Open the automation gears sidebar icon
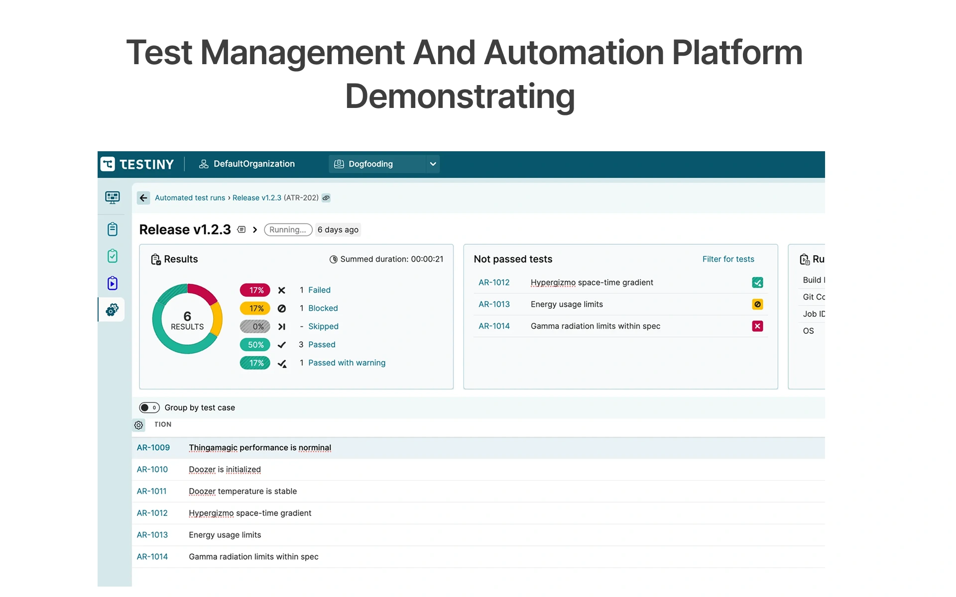 pos(112,309)
